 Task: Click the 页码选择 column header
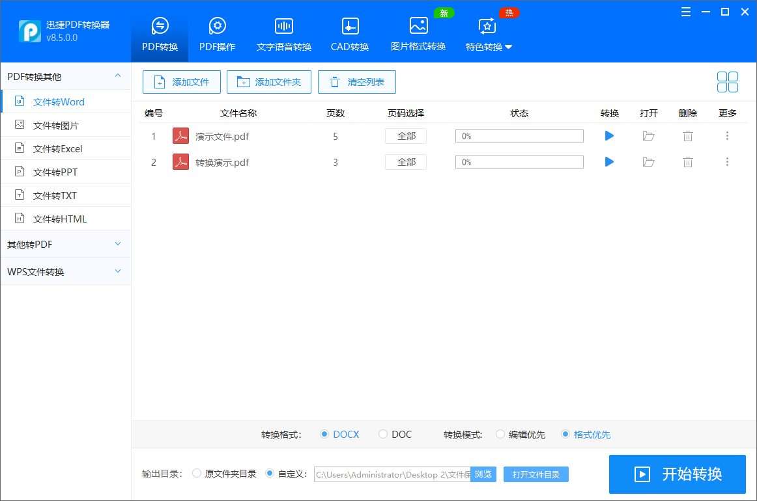[406, 113]
